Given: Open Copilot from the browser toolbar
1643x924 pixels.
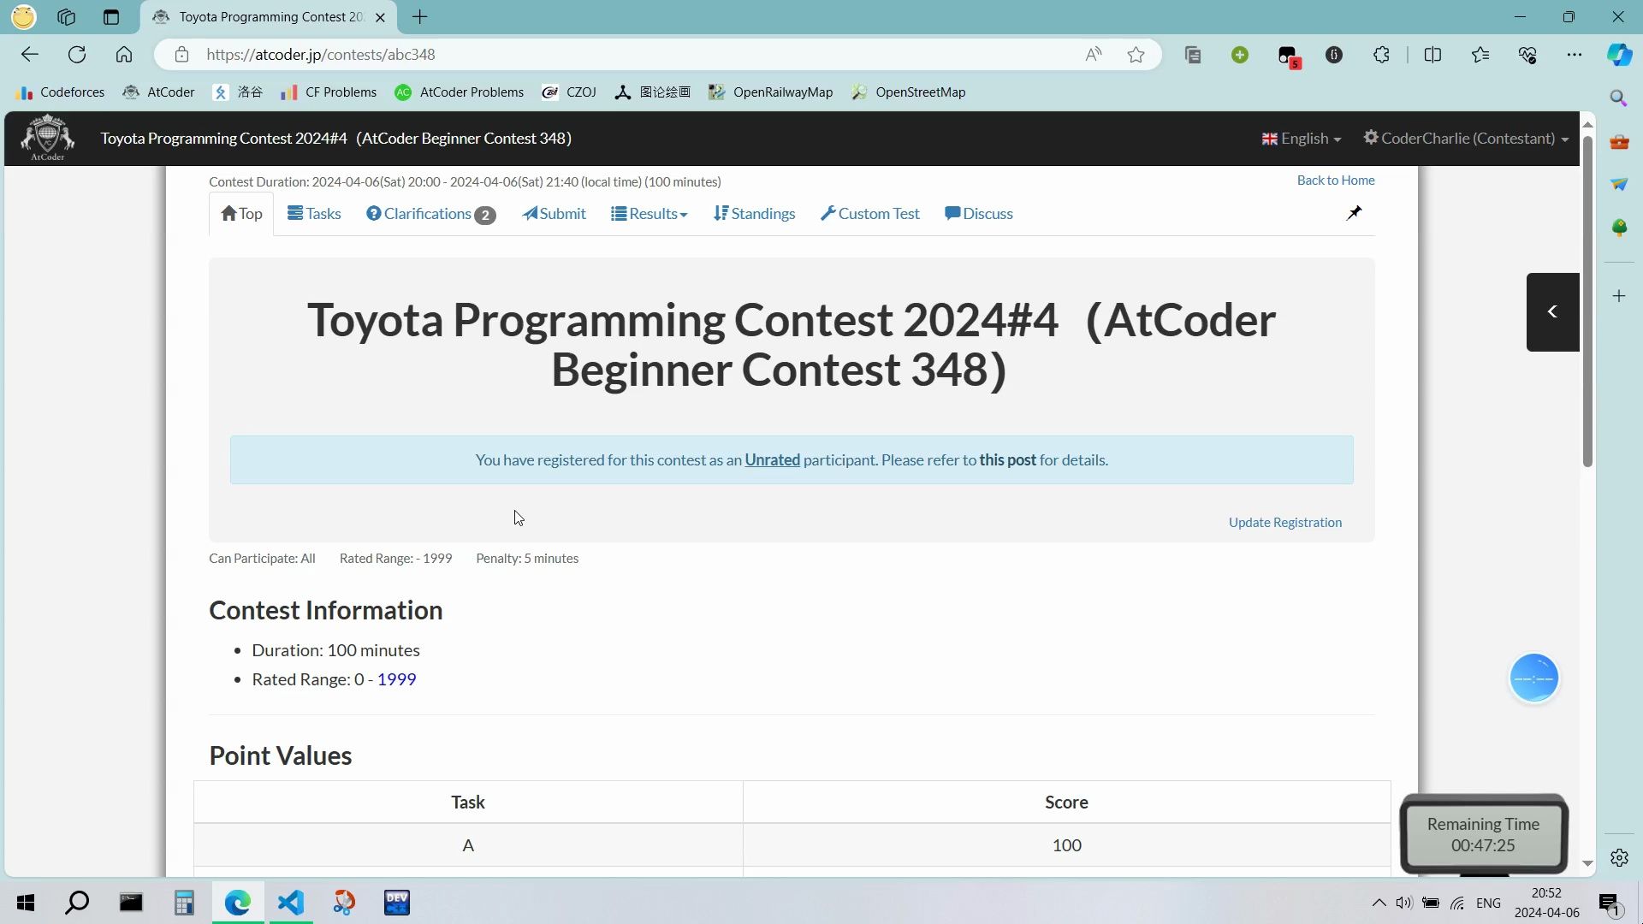Looking at the screenshot, I should [1619, 54].
